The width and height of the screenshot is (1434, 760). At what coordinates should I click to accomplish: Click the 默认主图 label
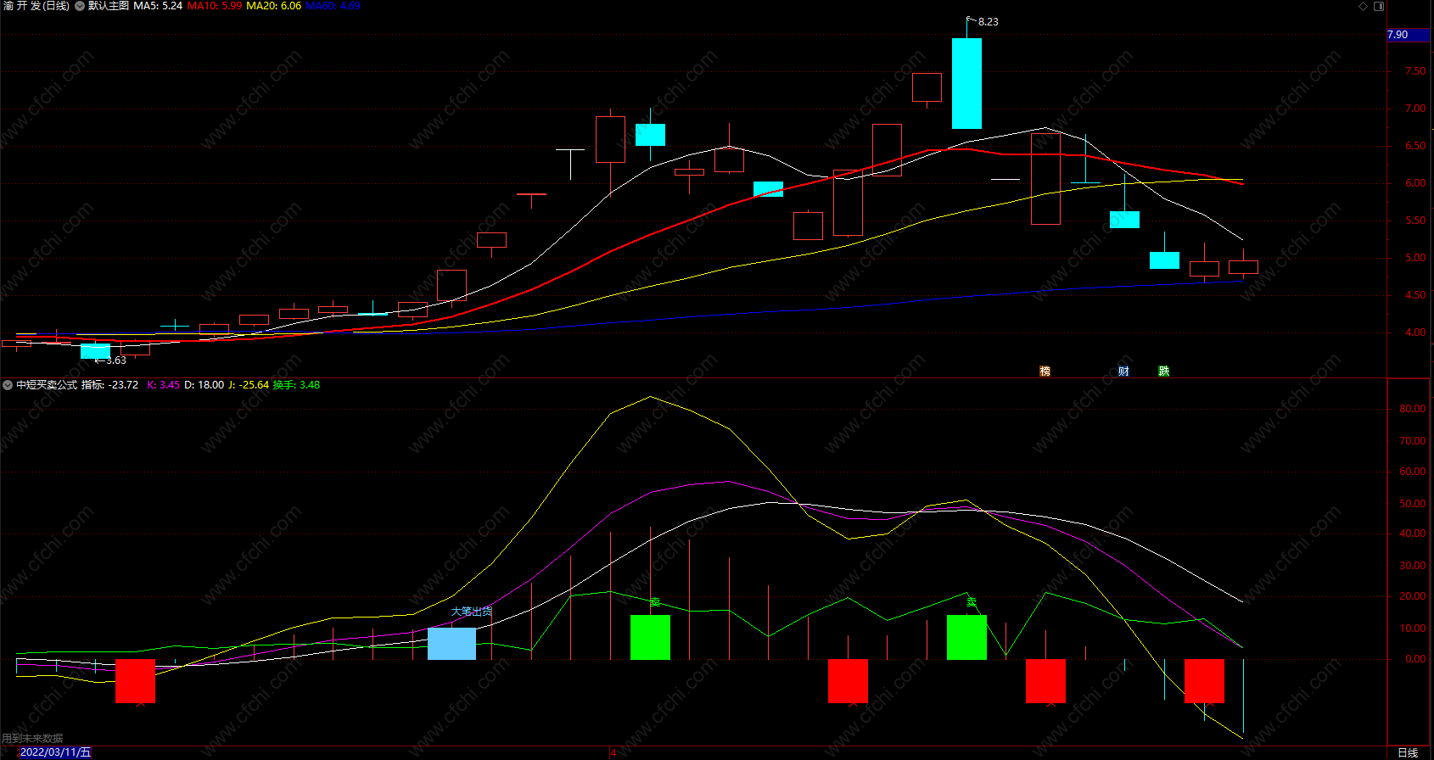pyautogui.click(x=109, y=6)
